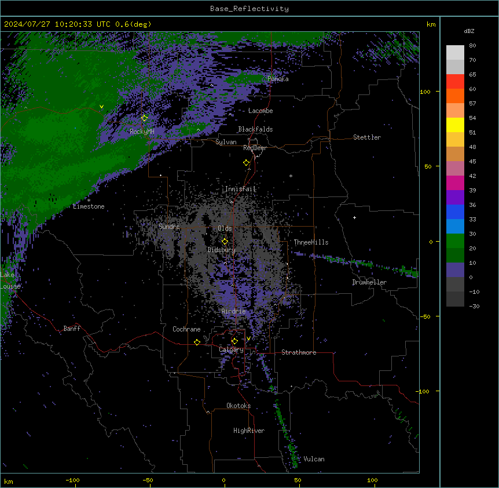Click the Airdrie label
Screen dimensions: 499x488
[234, 311]
